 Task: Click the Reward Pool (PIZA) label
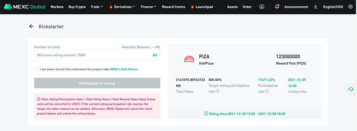point(291,63)
